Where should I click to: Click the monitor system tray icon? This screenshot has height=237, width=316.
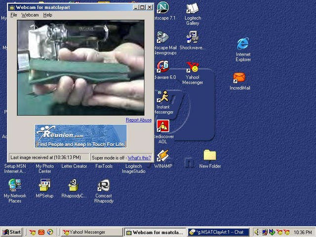(x=265, y=233)
